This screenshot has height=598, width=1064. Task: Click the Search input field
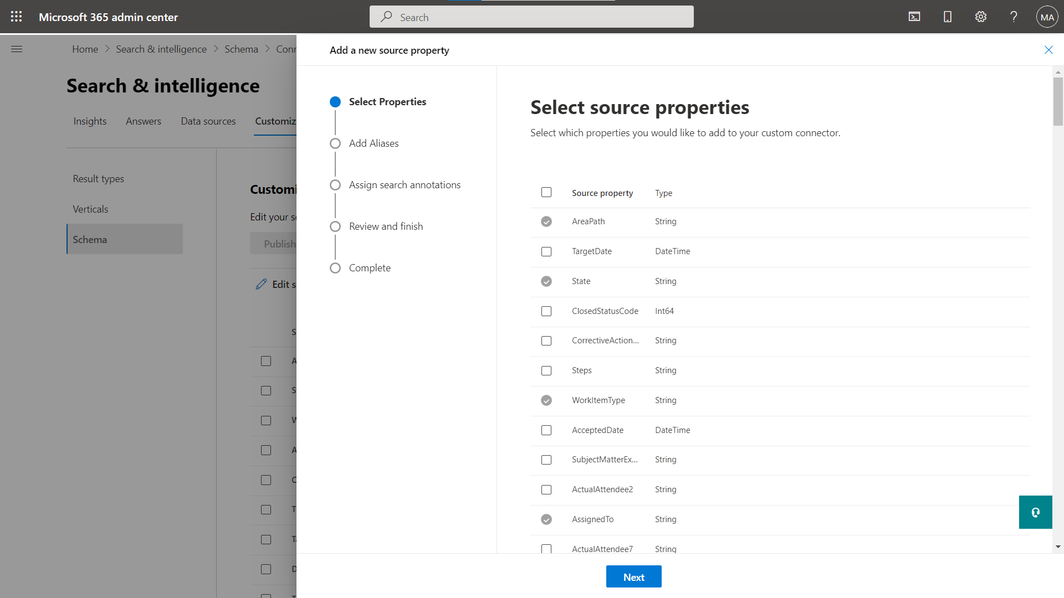[531, 17]
